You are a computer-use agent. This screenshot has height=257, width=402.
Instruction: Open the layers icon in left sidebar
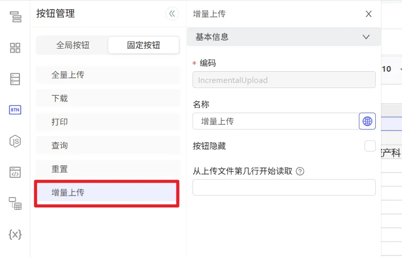click(15, 17)
